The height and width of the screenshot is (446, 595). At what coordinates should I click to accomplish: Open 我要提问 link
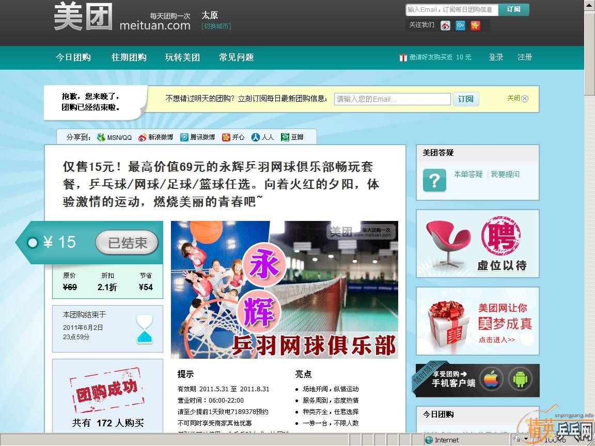pyautogui.click(x=505, y=174)
